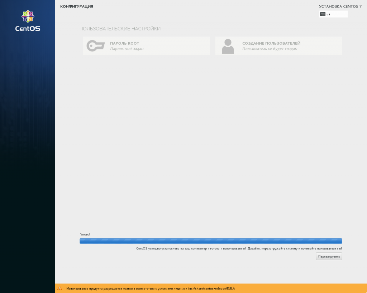
Task: Select the "us" keyboard layout text
Action: click(x=328, y=14)
